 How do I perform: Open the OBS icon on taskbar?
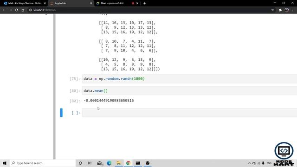148,163
